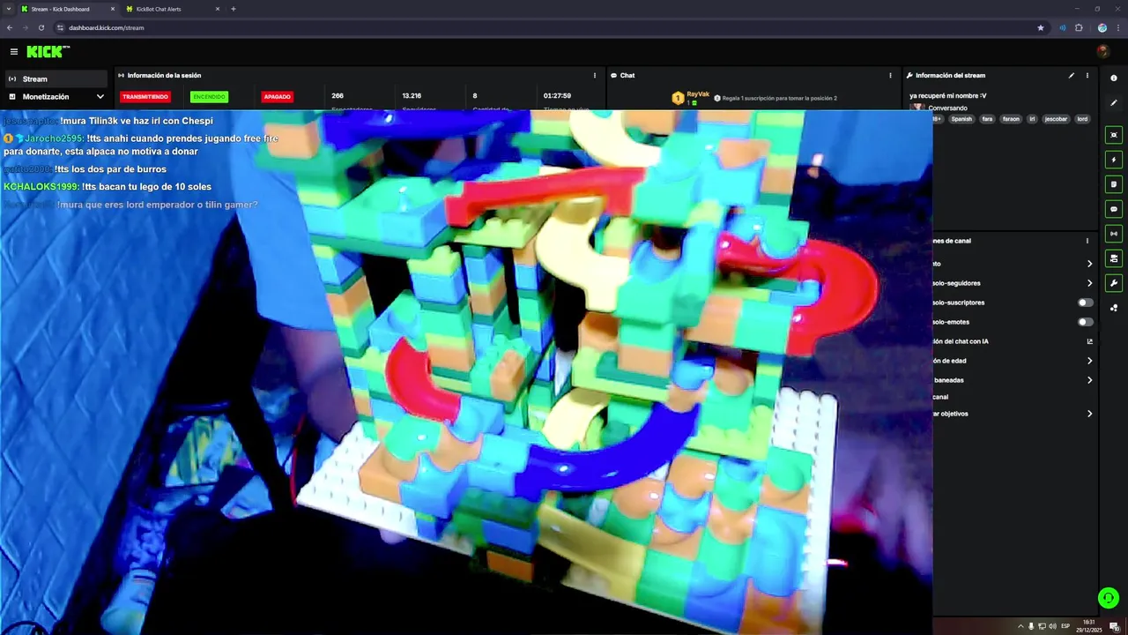The height and width of the screenshot is (635, 1128).
Task: Toggle the chat bubble panel icon
Action: 1114,209
